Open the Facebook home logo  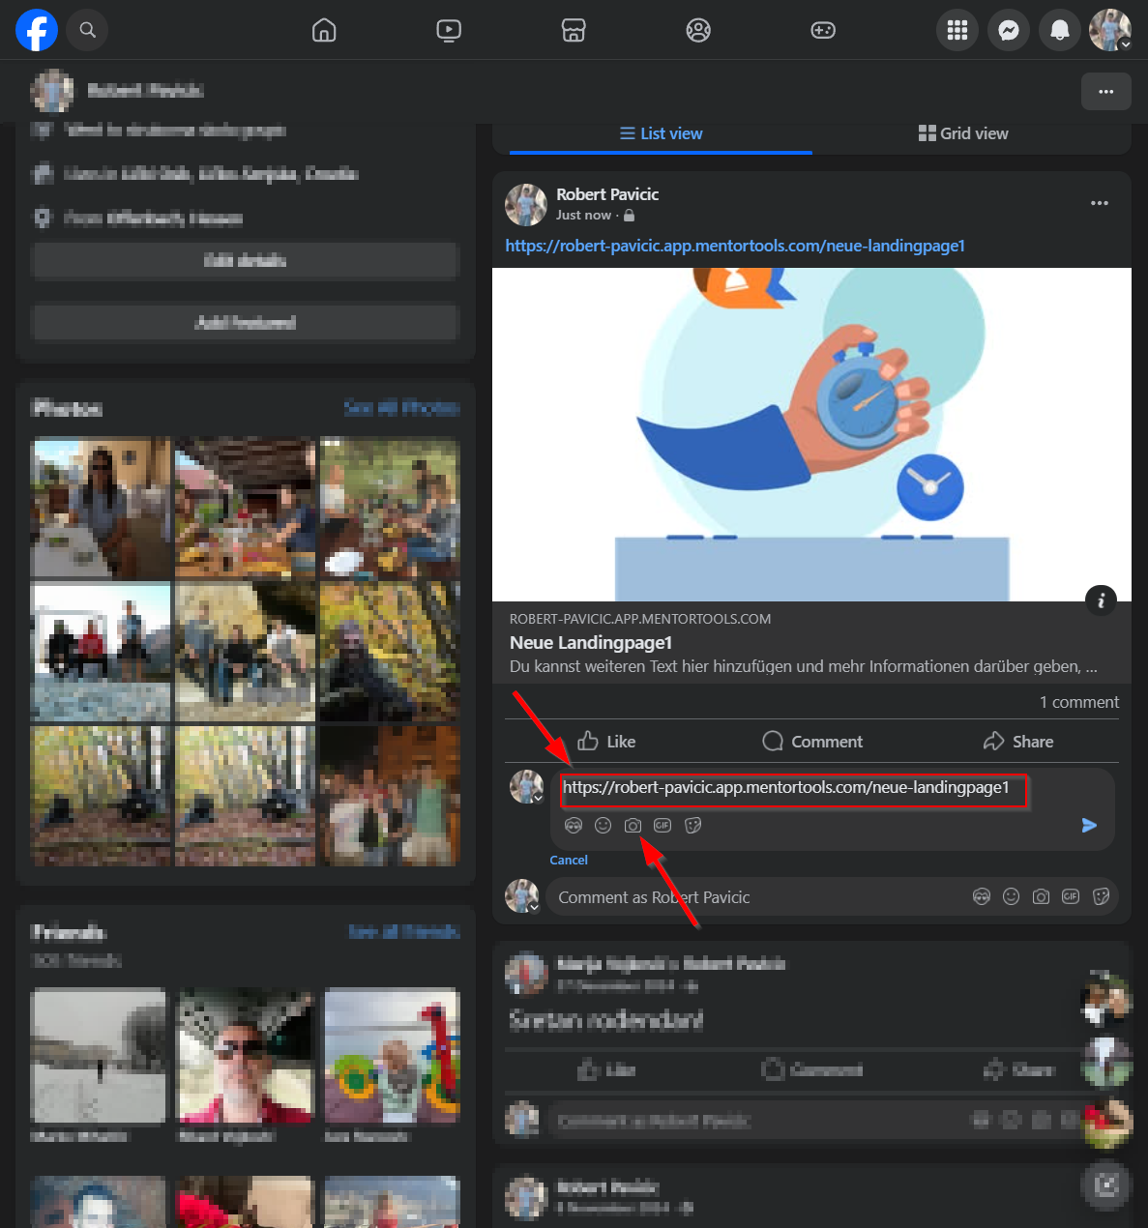(x=37, y=30)
